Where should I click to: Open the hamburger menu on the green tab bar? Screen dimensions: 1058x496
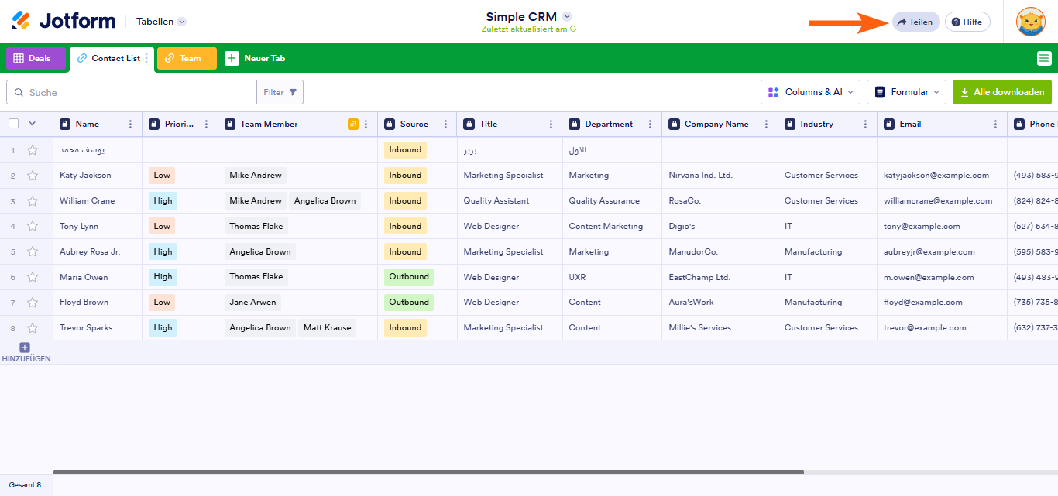click(1044, 58)
